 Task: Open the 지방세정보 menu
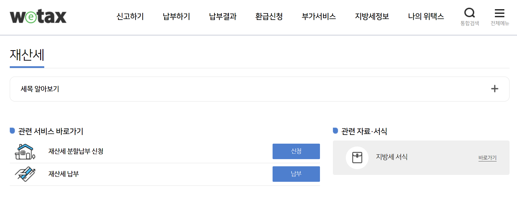[x=372, y=17]
